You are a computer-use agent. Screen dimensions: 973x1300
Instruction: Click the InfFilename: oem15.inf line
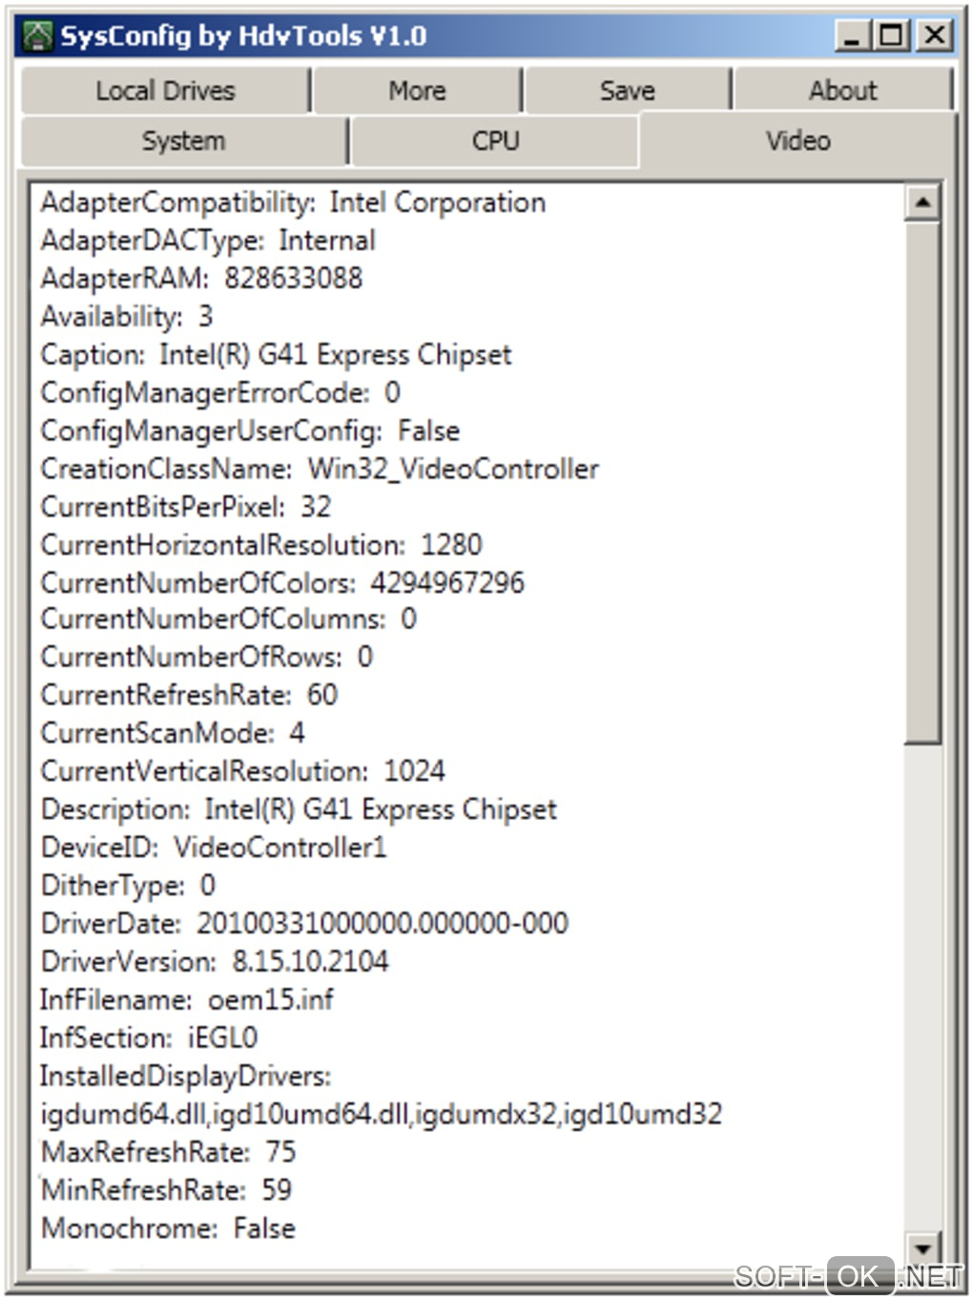coord(187,1000)
